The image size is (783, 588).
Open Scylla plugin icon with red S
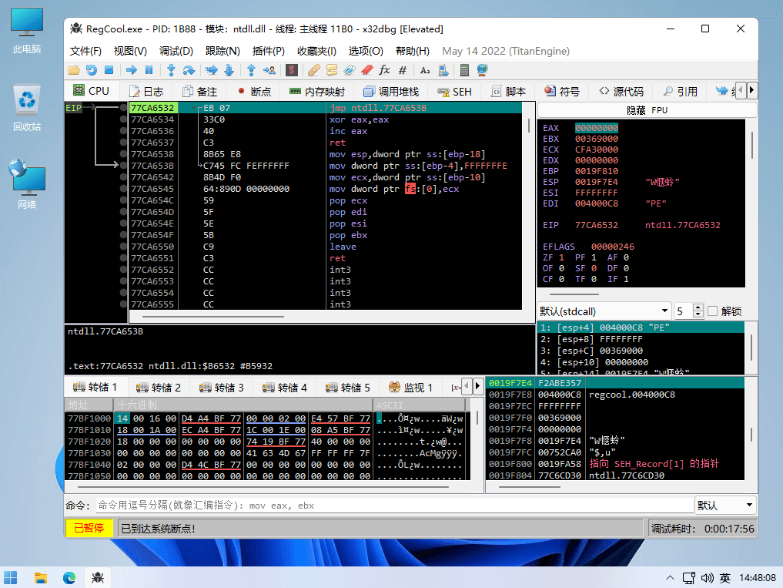292,70
